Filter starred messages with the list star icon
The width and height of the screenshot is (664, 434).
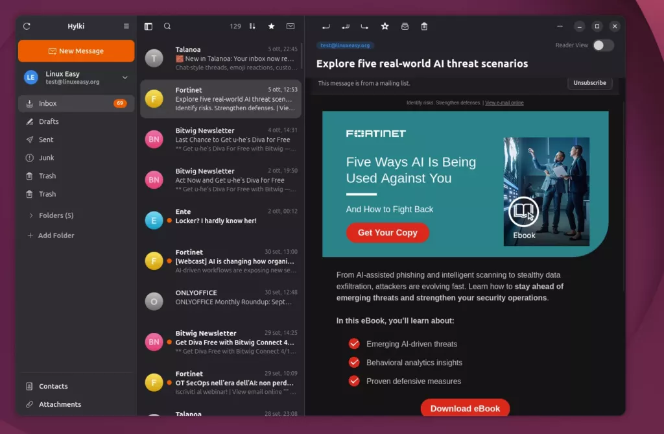click(x=272, y=27)
